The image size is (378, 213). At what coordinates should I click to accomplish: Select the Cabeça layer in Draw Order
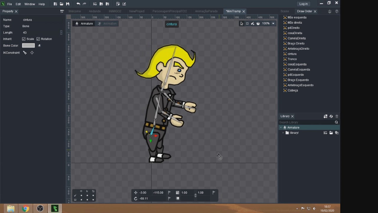click(x=293, y=90)
